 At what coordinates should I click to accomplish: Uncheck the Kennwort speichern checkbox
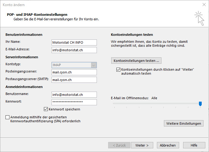coord(46,109)
